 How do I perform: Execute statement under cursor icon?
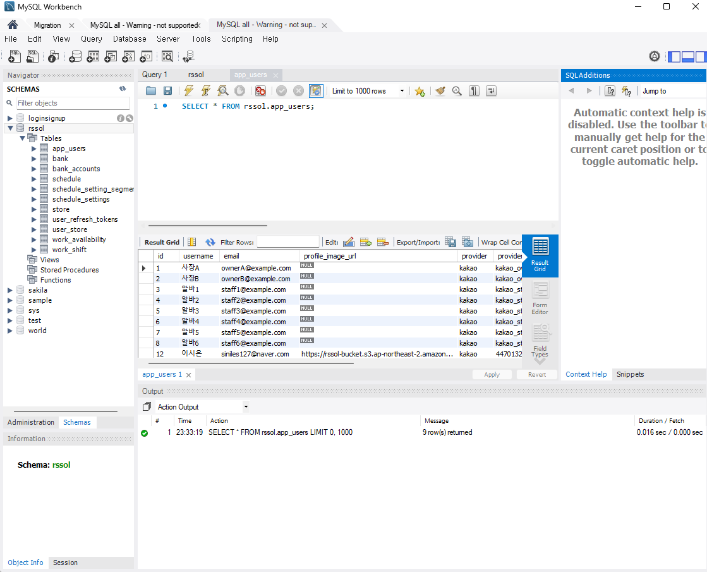[205, 91]
